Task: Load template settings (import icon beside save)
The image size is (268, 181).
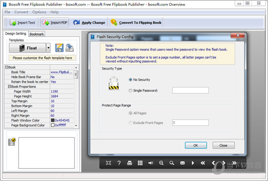Action: click(70, 48)
